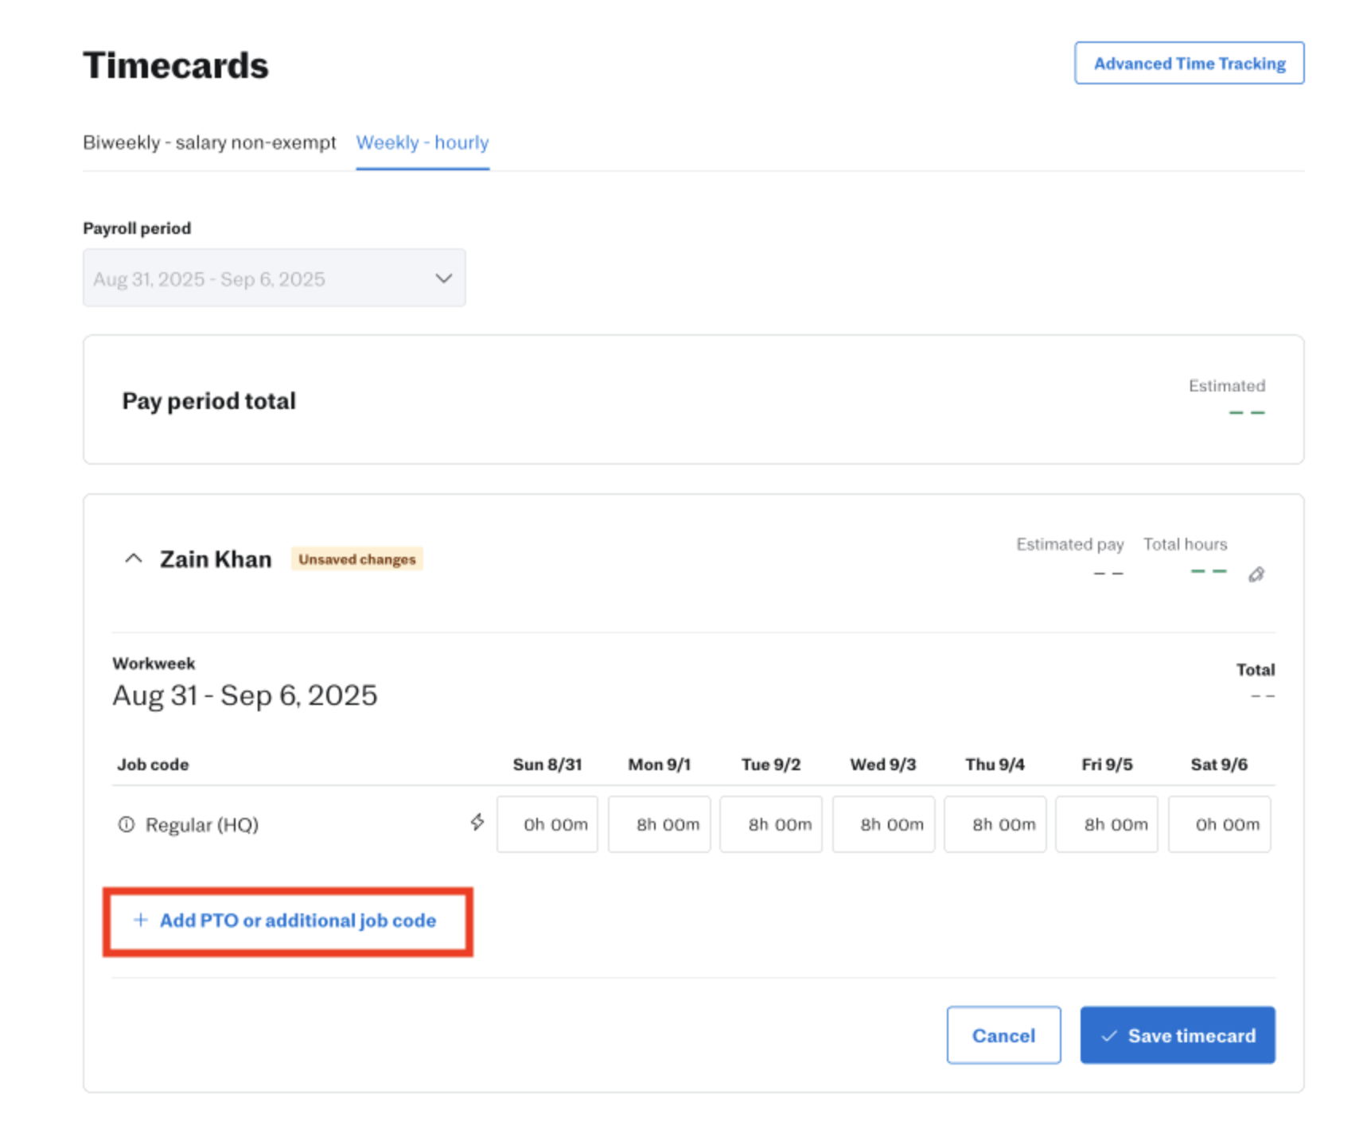This screenshot has width=1367, height=1133.
Task: Cancel the timecard changes
Action: (1003, 1035)
